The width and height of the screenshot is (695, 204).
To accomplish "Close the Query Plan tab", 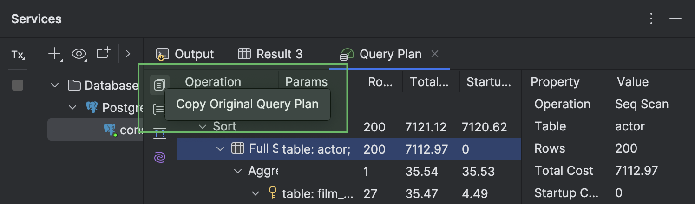I will (435, 54).
